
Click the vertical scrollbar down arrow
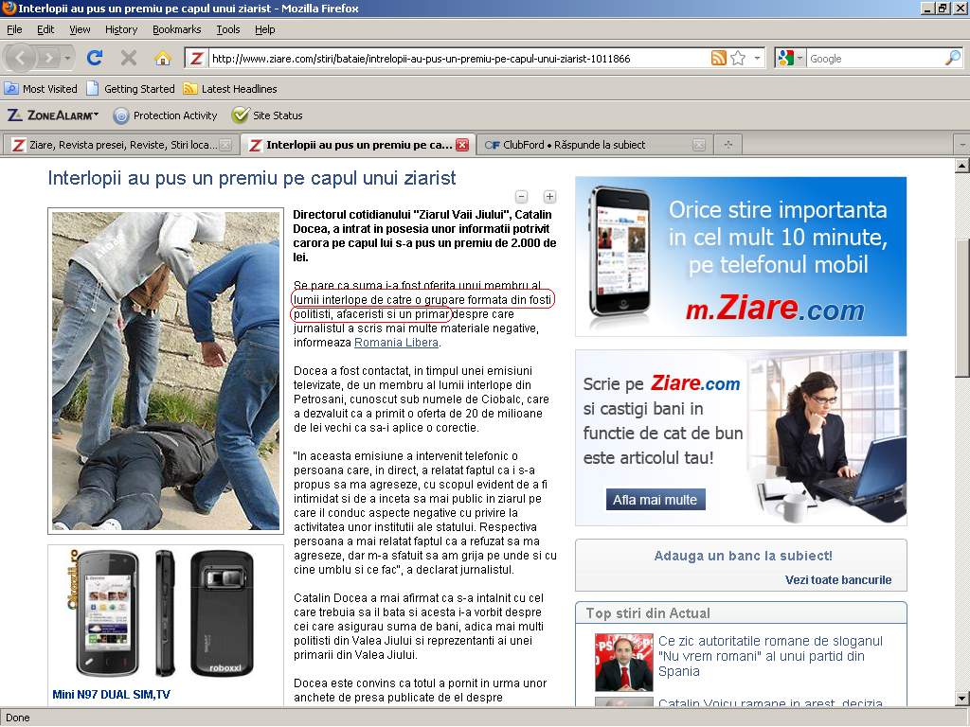pyautogui.click(x=961, y=698)
